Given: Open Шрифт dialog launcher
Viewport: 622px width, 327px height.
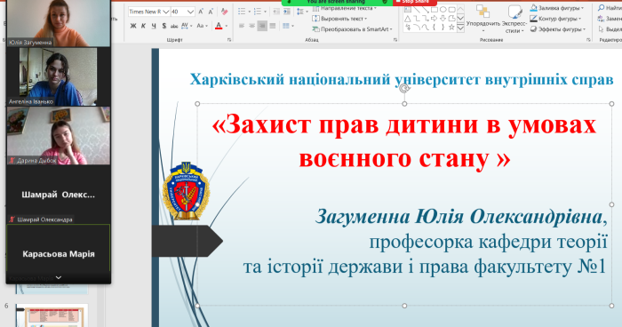Looking at the screenshot, I should tap(229, 40).
